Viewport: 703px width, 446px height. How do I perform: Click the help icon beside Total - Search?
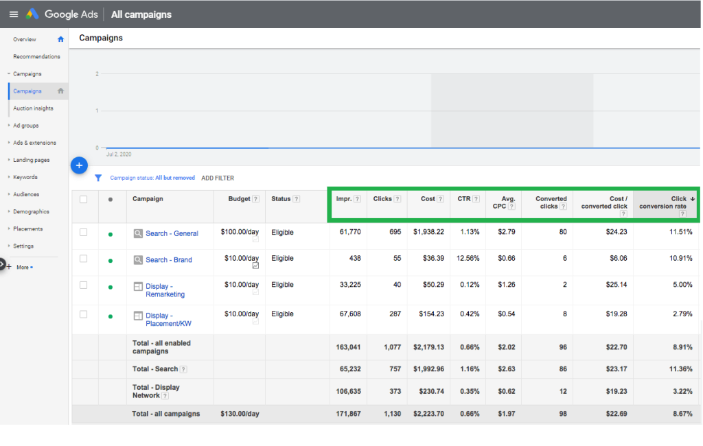point(183,369)
